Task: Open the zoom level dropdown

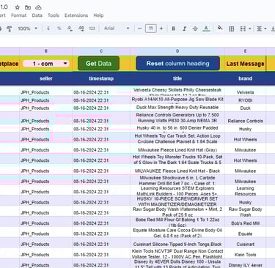Action: (28, 29)
